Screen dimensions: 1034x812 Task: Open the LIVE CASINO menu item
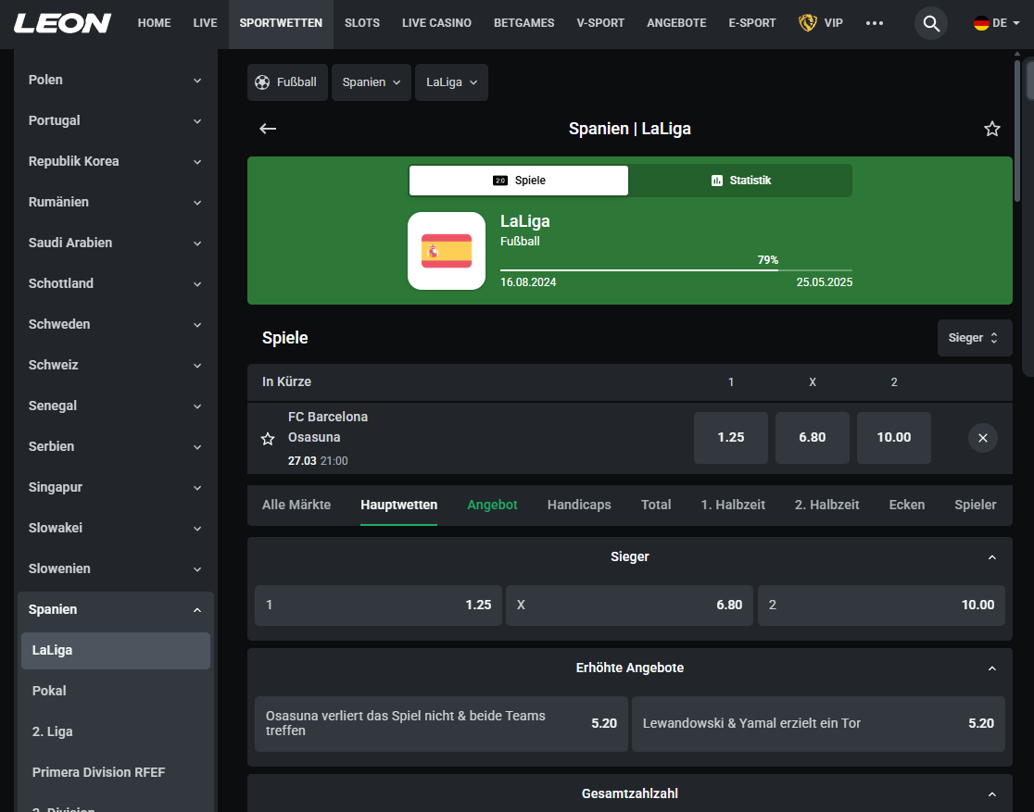[436, 23]
